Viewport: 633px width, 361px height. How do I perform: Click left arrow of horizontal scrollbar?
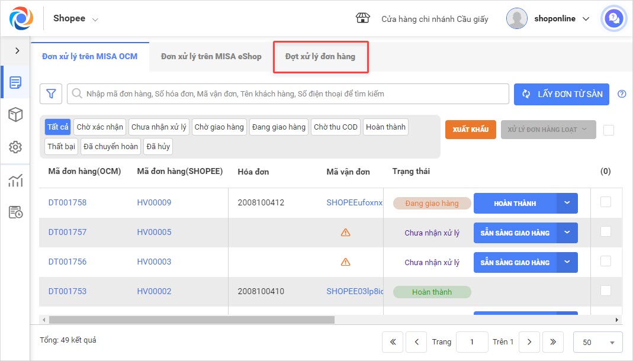44,320
